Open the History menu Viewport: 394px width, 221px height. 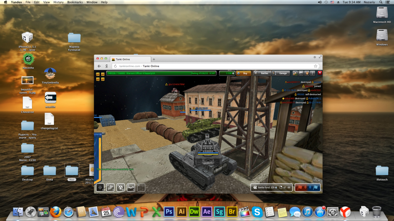[x=58, y=2]
